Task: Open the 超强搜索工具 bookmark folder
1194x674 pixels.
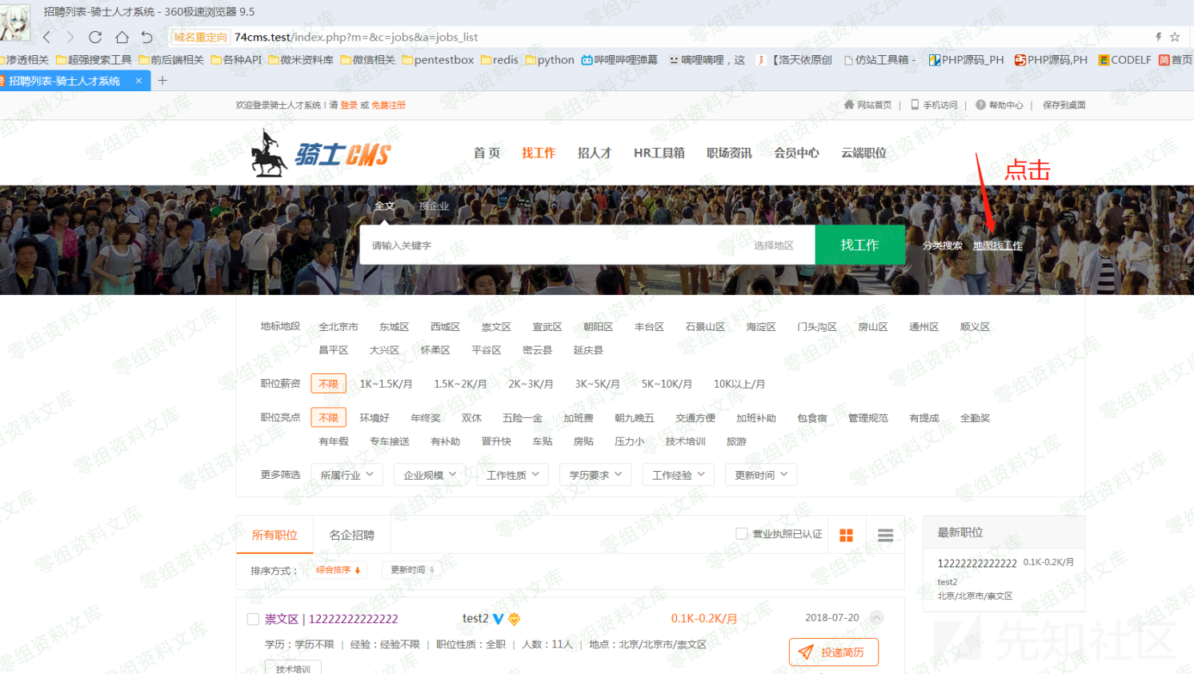Action: point(94,60)
